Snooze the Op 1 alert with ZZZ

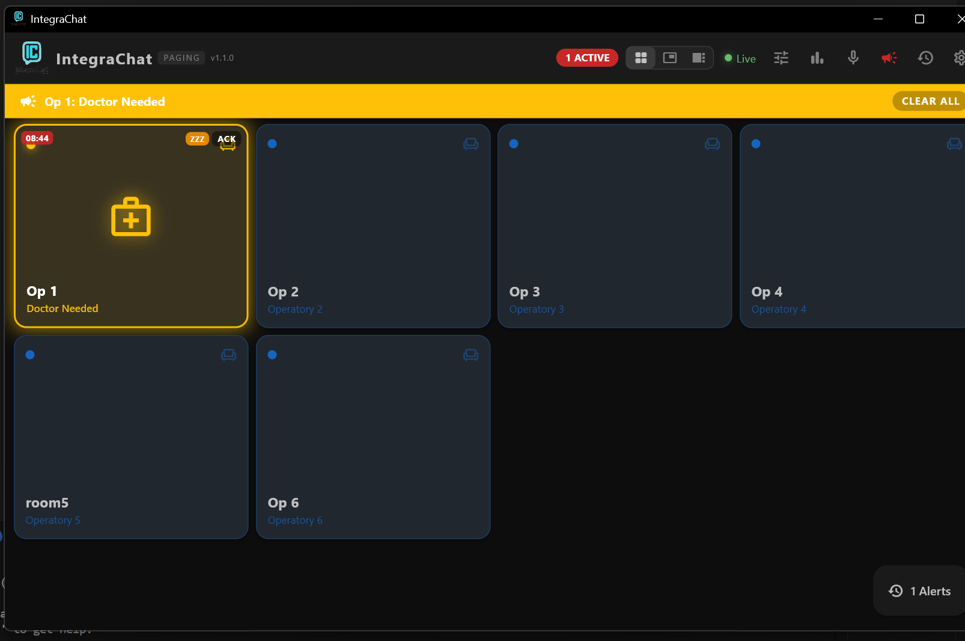click(197, 139)
